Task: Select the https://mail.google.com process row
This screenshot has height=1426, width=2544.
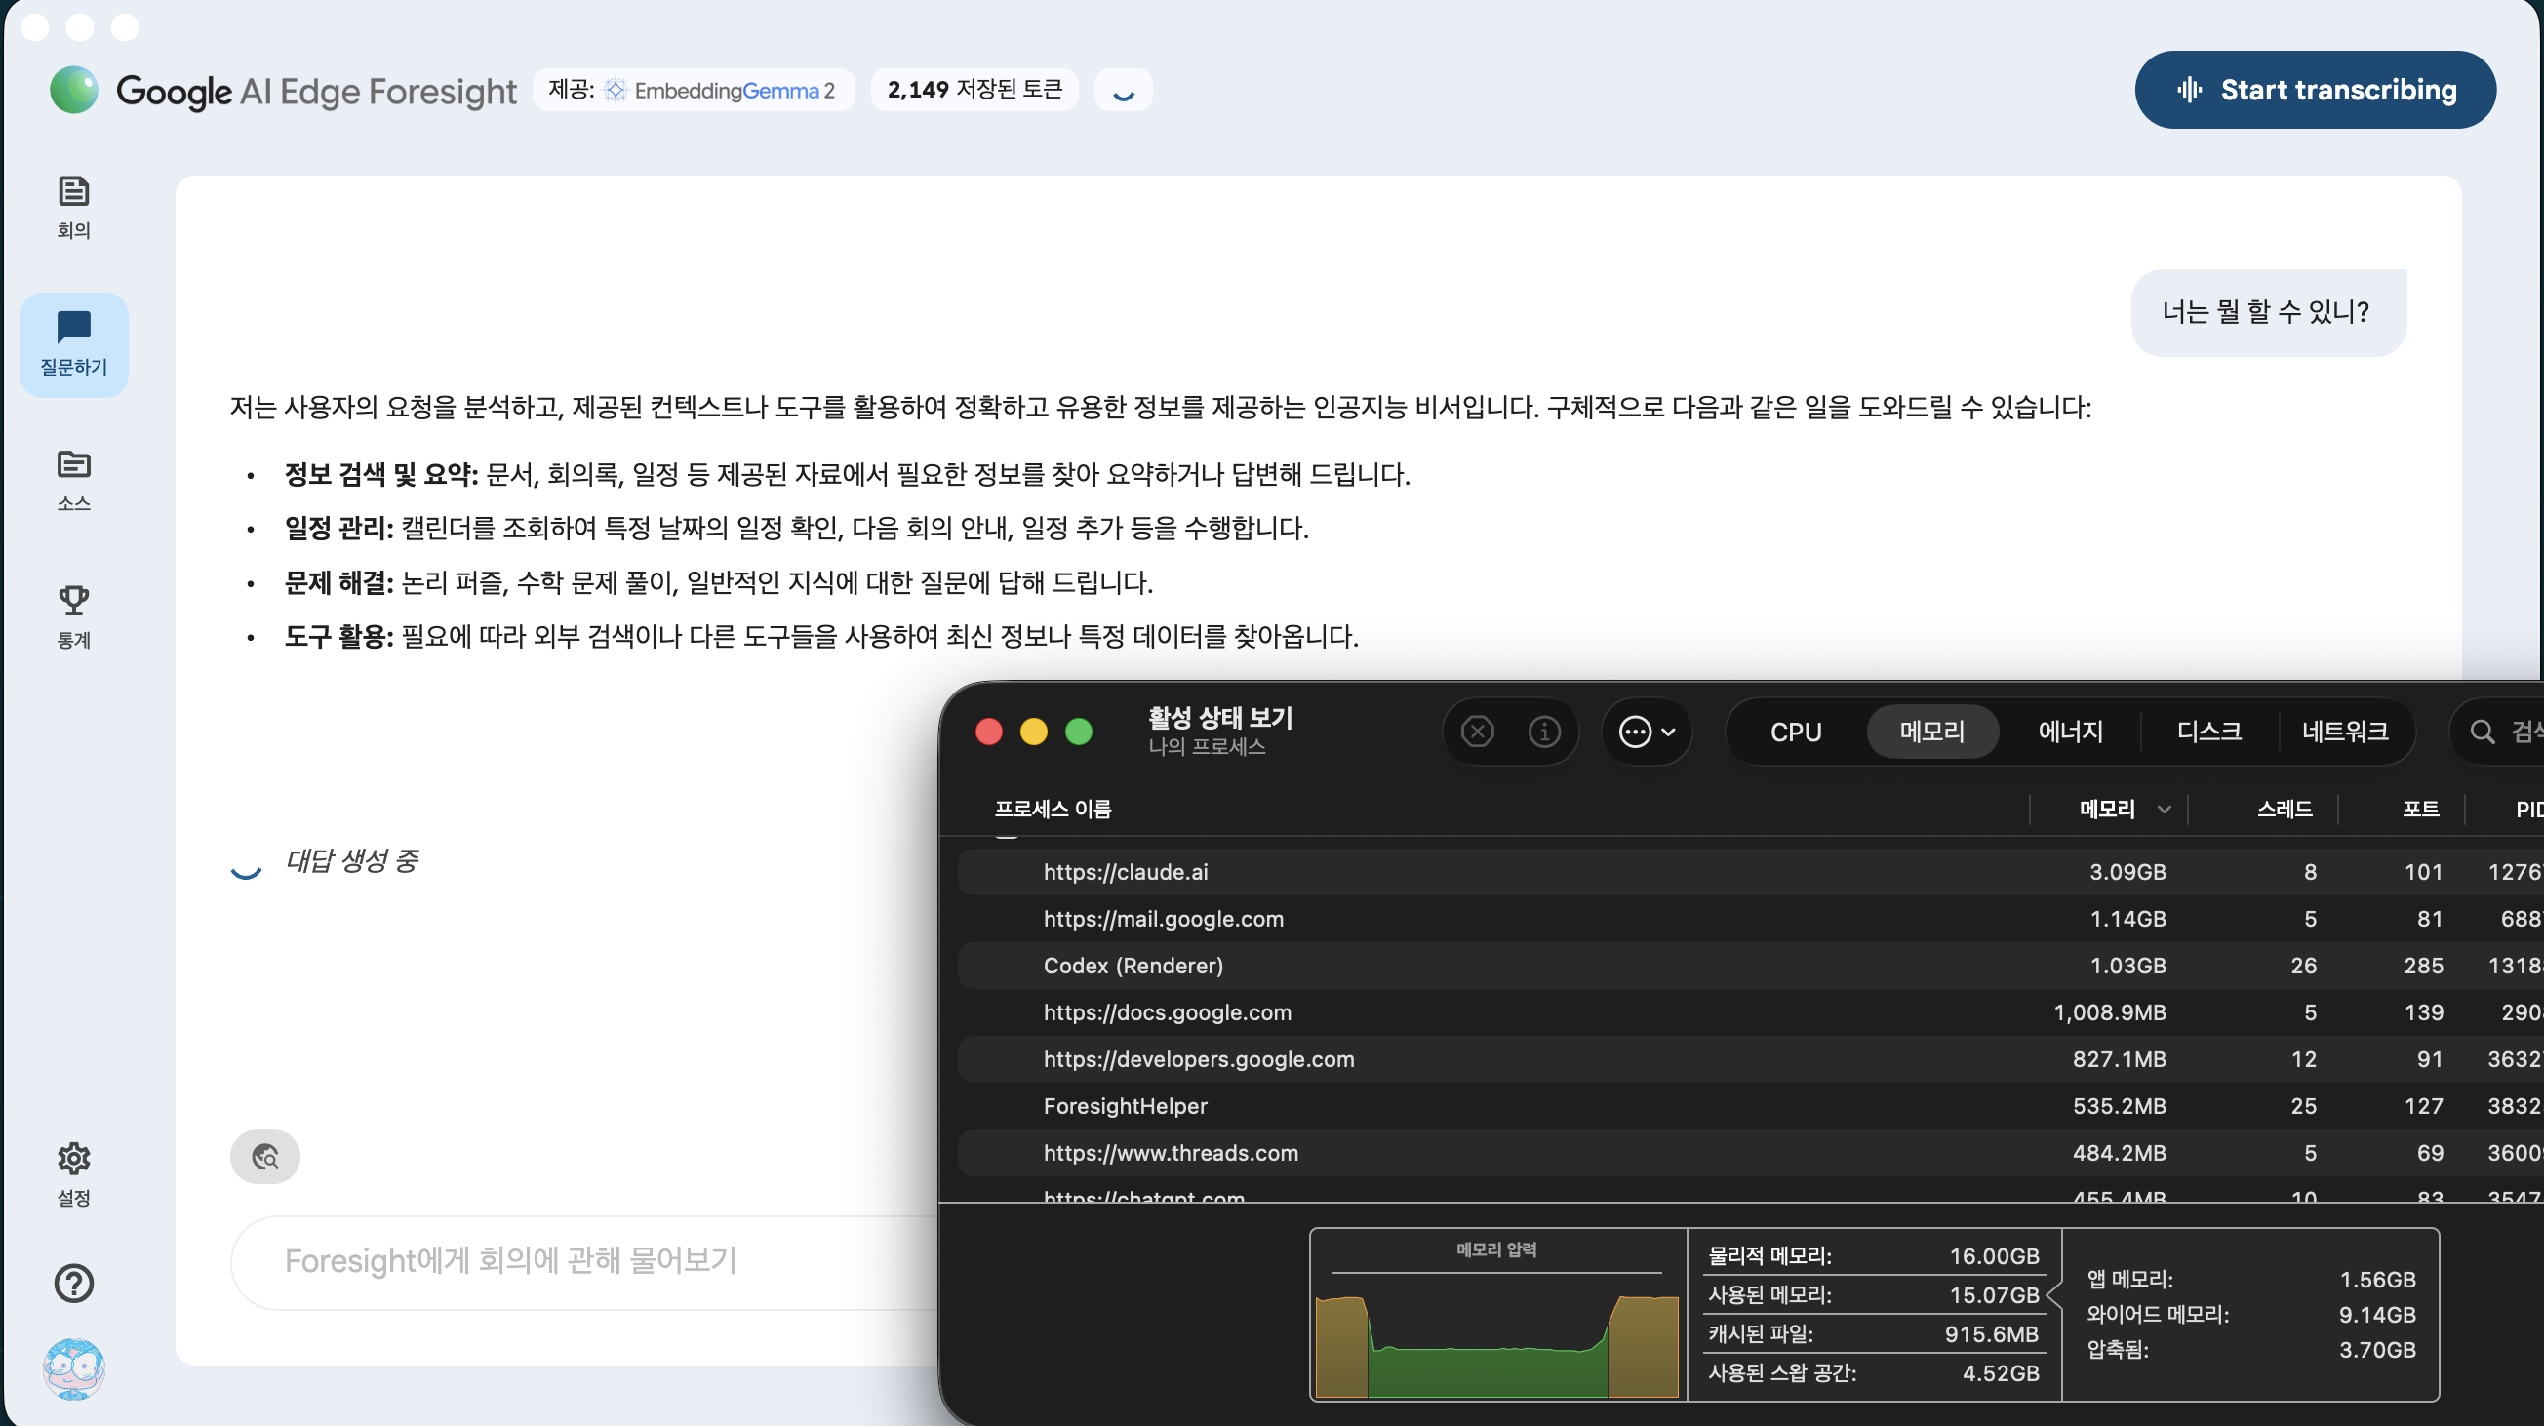Action: pyautogui.click(x=1749, y=919)
